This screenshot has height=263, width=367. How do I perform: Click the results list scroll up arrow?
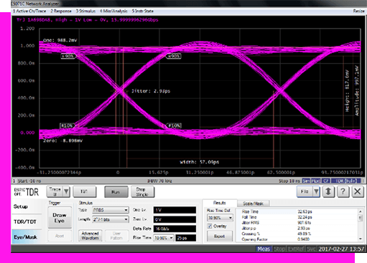pyautogui.click(x=360, y=211)
